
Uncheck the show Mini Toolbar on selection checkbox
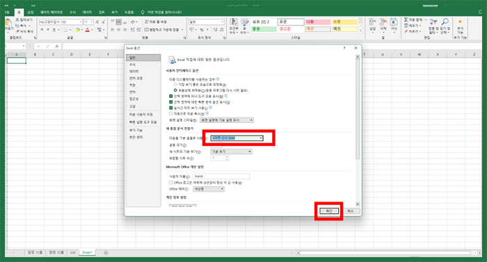pos(171,96)
